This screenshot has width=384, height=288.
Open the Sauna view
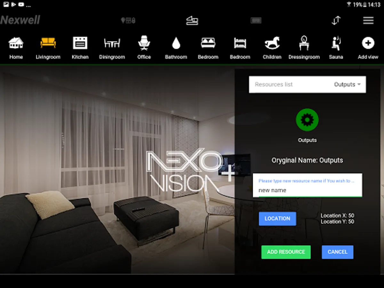tap(336, 47)
